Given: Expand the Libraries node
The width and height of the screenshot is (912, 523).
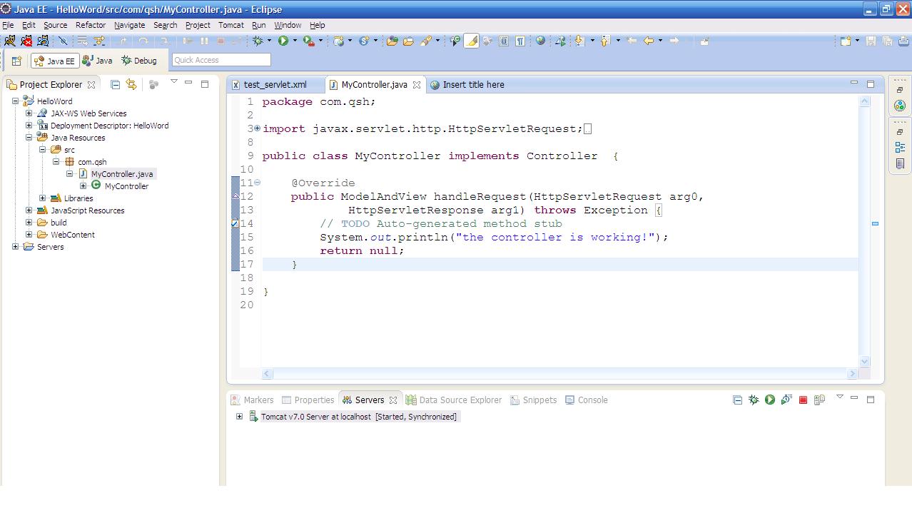Looking at the screenshot, I should (x=43, y=198).
